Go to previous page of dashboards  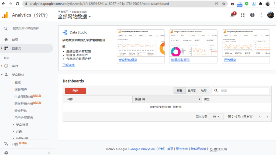(x=260, y=117)
